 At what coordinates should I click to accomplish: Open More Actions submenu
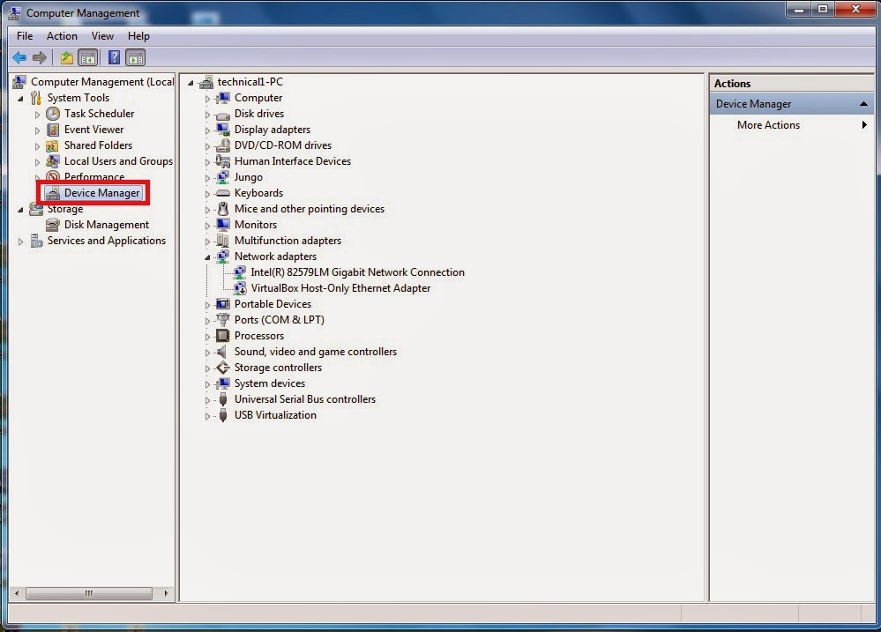792,124
